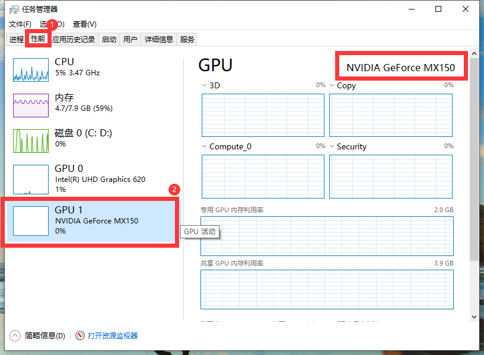484x355 pixels.
Task: Open the 文件(F) menu
Action: [x=20, y=24]
